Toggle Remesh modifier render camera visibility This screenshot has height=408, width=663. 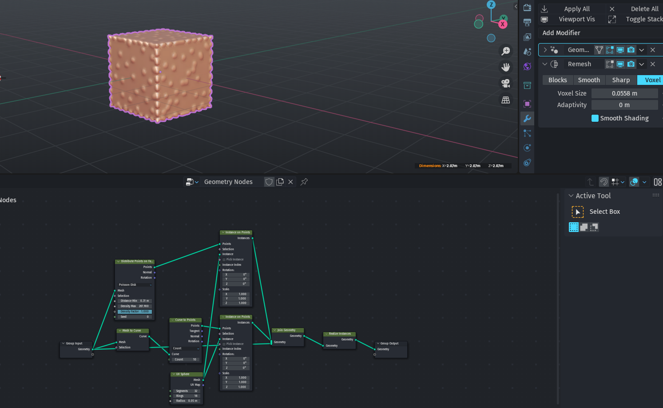(631, 64)
